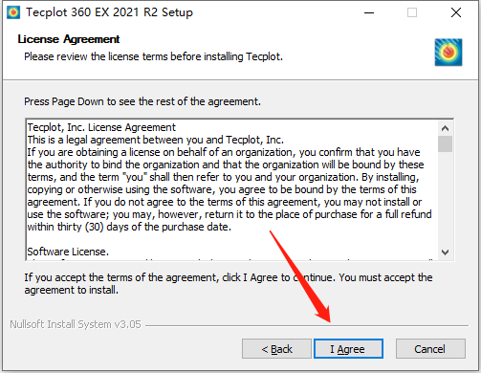This screenshot has width=481, height=373.
Task: Accept the license with I Agree
Action: pyautogui.click(x=348, y=349)
